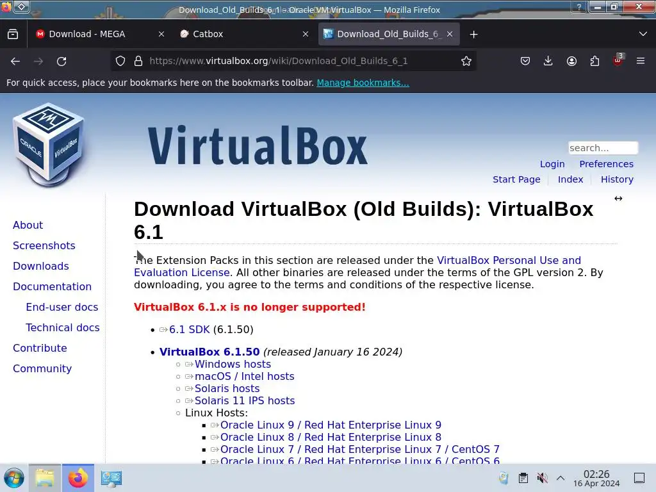Download Oracle Linux 7 / CentOS 7 build
This screenshot has height=492, width=656.
pyautogui.click(x=360, y=449)
